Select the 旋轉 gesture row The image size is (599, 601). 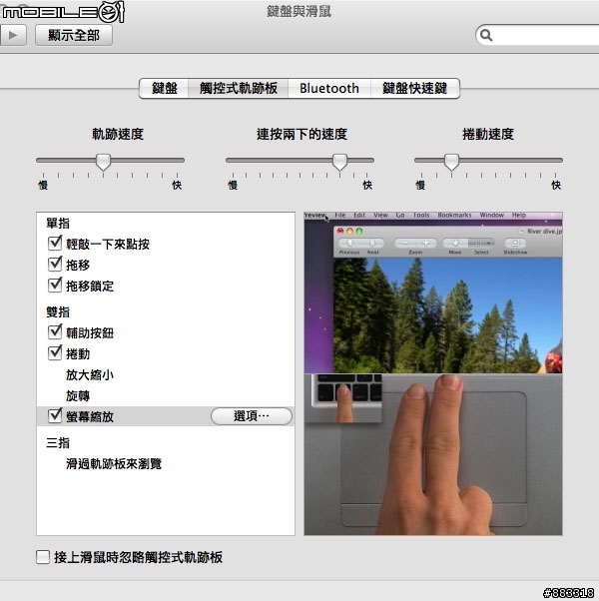(x=166, y=395)
